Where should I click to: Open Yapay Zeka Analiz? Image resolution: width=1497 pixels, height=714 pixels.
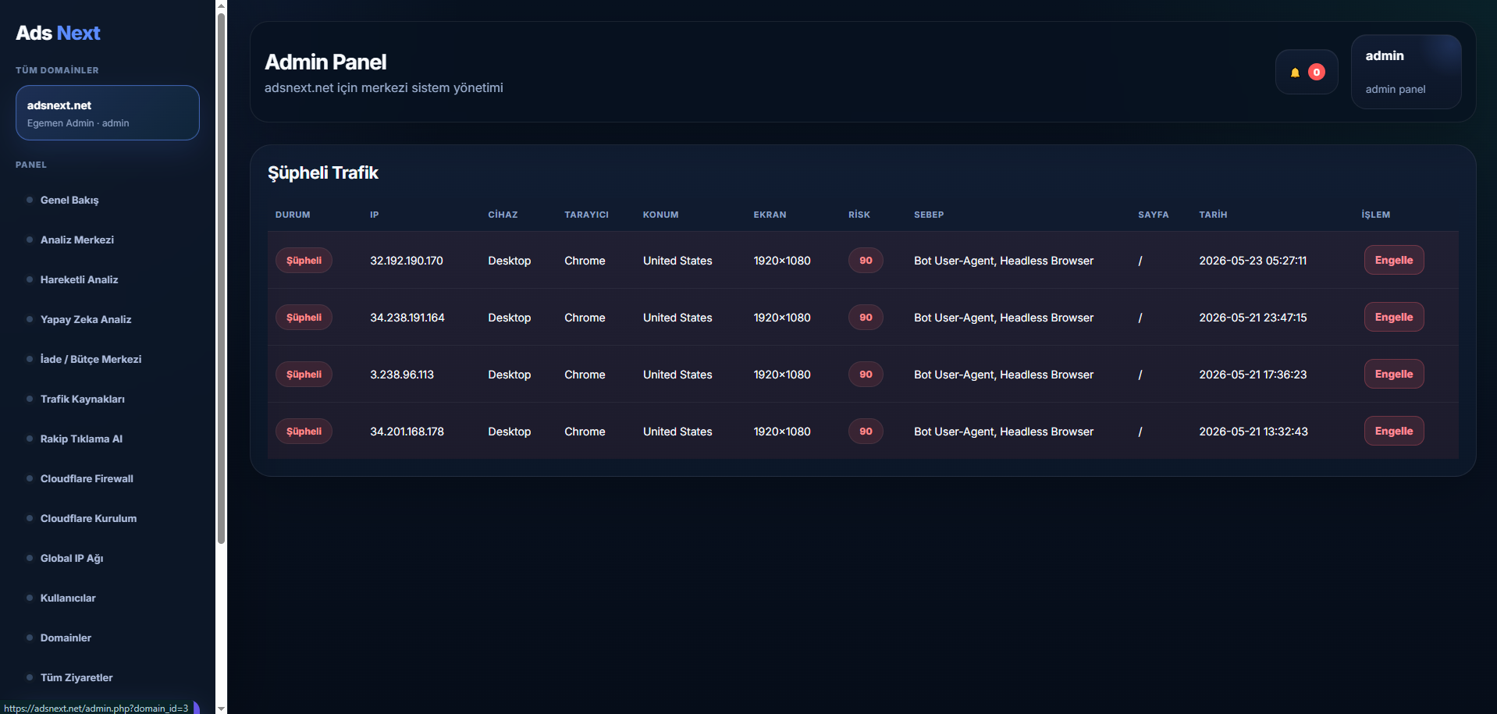coord(86,319)
